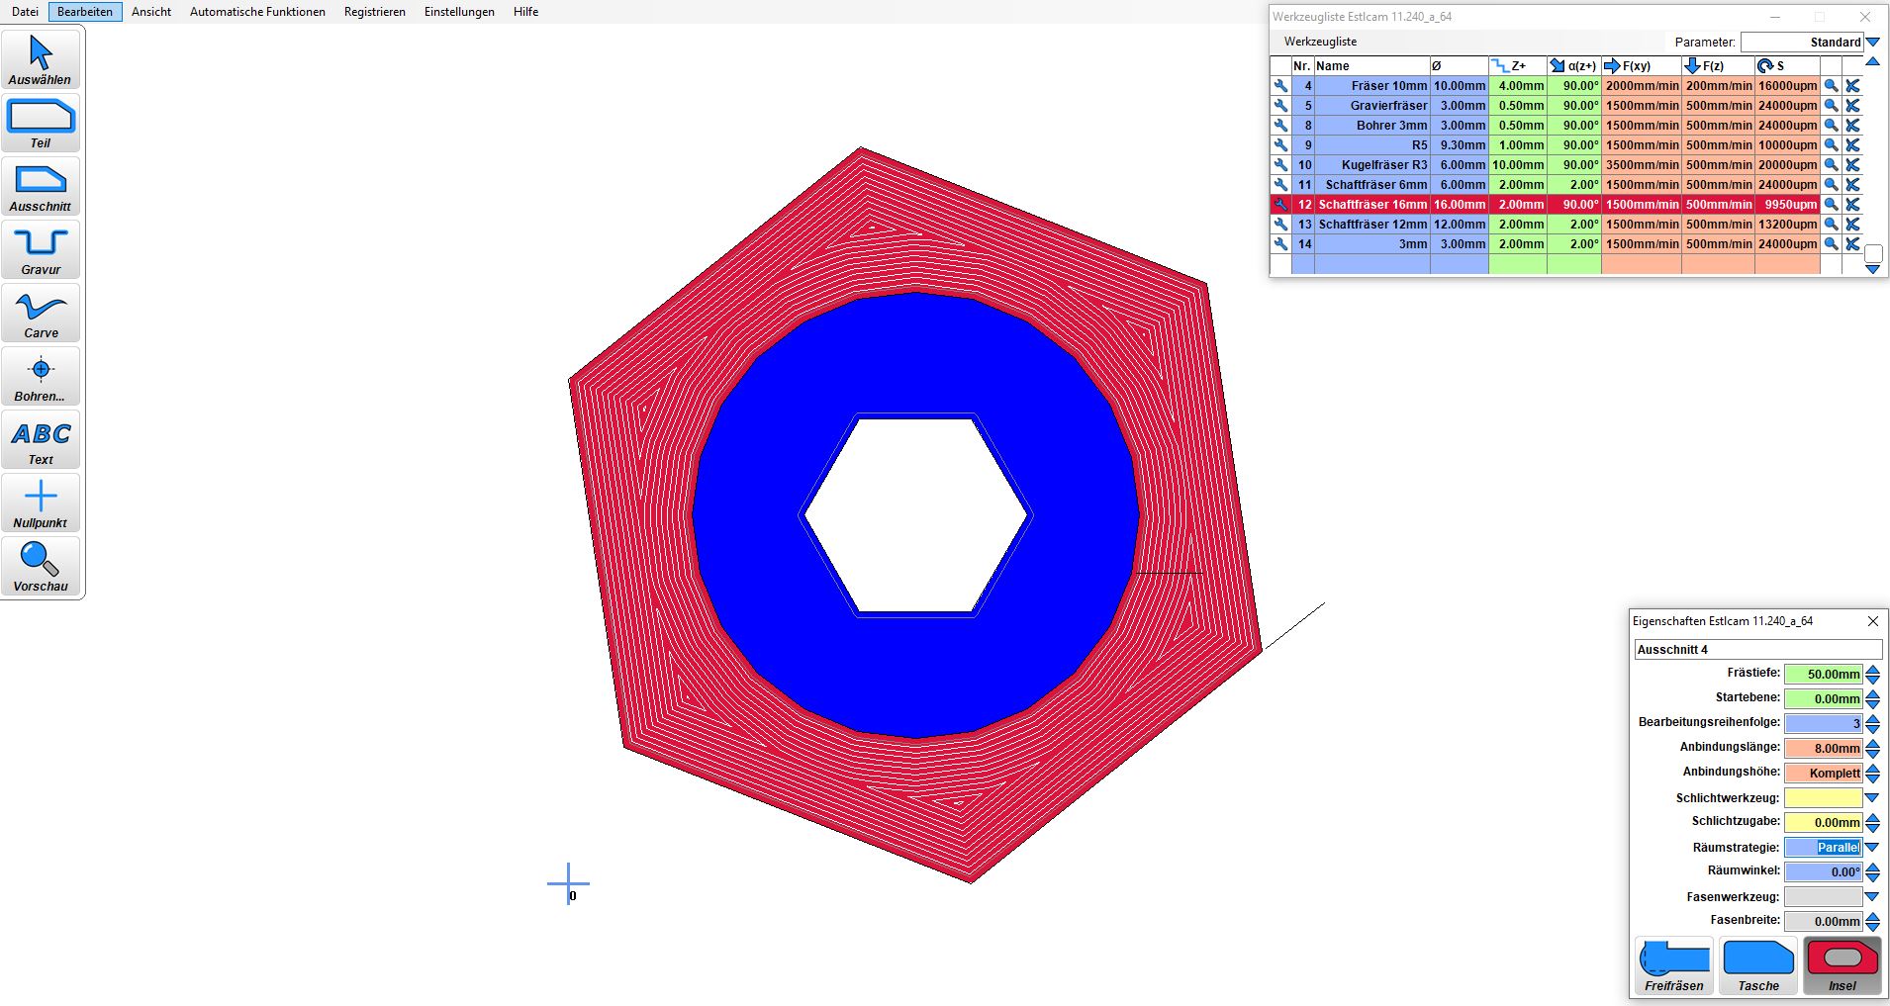Select the Auswählen arrow tool

point(41,60)
